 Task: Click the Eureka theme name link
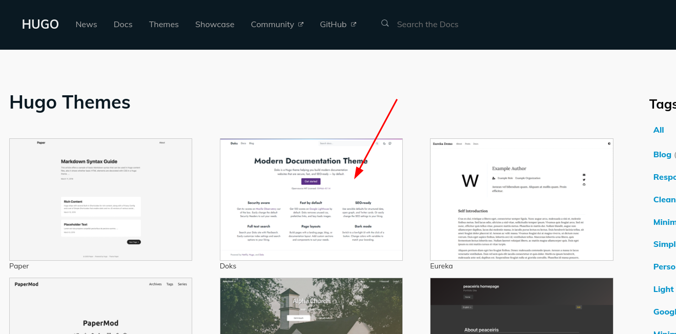(441, 266)
